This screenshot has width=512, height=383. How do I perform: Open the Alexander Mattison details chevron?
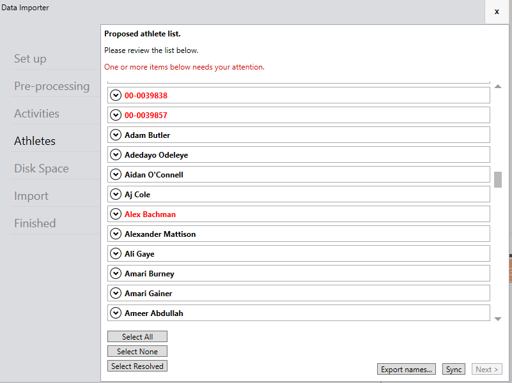pyautogui.click(x=116, y=234)
